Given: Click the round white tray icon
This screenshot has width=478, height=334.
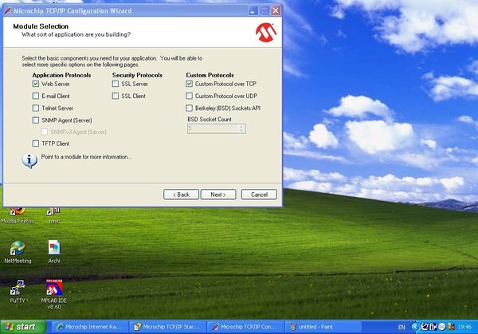Looking at the screenshot, I should tap(442, 327).
